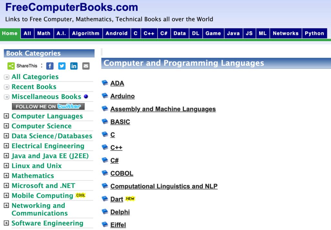Image resolution: width=331 pixels, height=230 pixels.
Task: Go to the Home tab
Action: coord(10,34)
